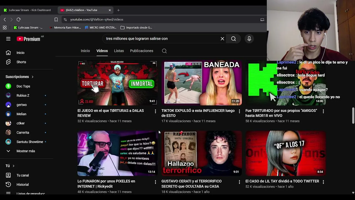Open MICRO AMD RYZEN bookmark

(x=100, y=27)
